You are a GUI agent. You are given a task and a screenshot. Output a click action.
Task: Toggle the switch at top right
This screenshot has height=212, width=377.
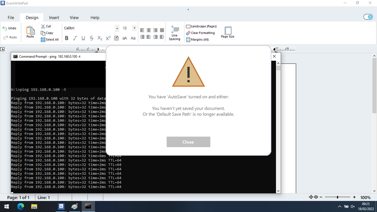tap(368, 17)
